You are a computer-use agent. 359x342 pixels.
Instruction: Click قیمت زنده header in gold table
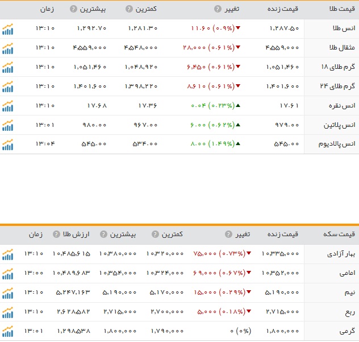tap(283, 9)
